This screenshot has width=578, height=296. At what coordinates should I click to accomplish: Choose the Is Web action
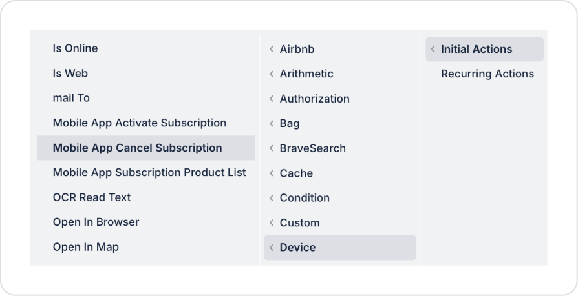coord(70,74)
